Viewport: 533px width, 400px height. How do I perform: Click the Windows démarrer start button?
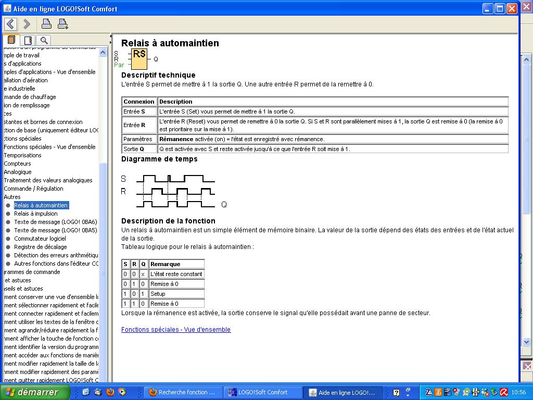pyautogui.click(x=34, y=392)
